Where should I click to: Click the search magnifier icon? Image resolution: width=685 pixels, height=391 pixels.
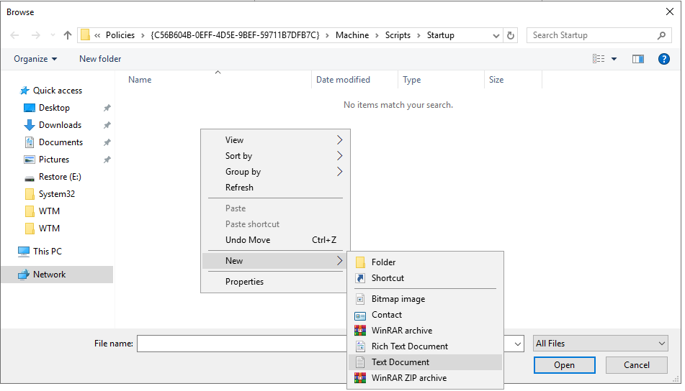click(661, 35)
